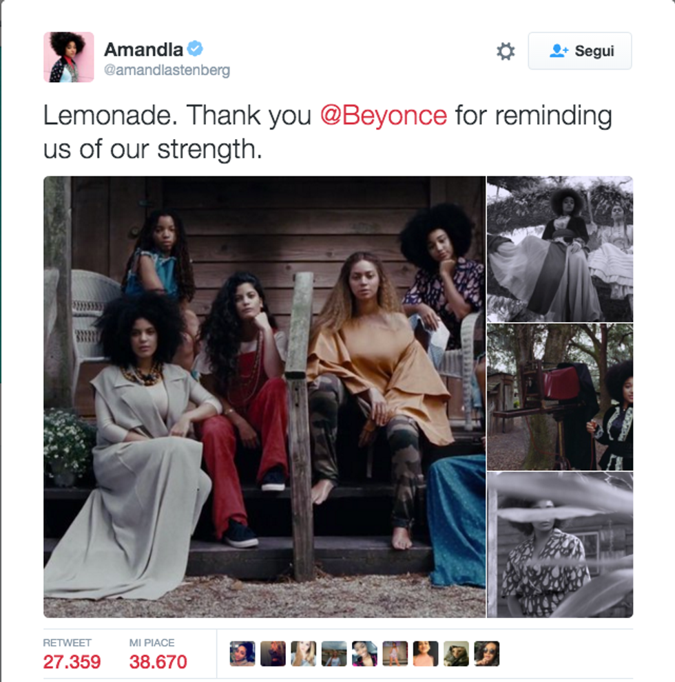Image resolution: width=675 pixels, height=682 pixels.
Task: Open the large group photo on porch
Action: pyautogui.click(x=264, y=396)
